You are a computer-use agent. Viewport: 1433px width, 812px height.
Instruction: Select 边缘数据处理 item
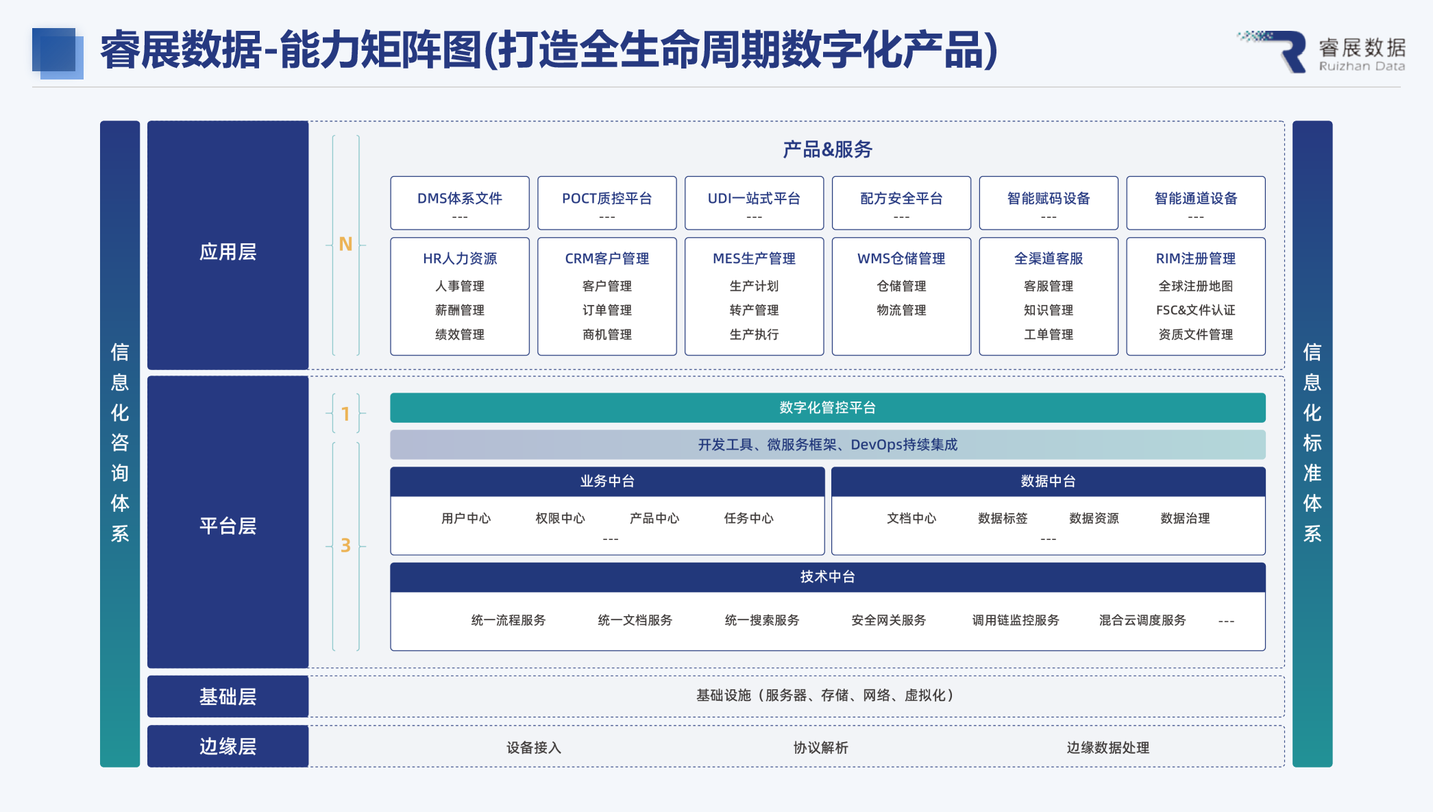tap(1107, 748)
